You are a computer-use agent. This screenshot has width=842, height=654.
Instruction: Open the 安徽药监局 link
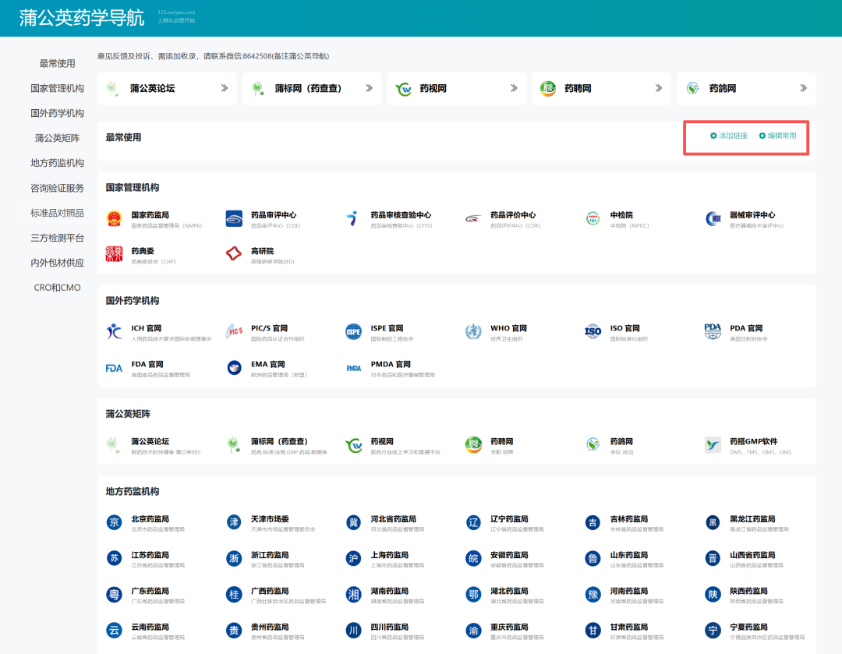[x=509, y=555]
